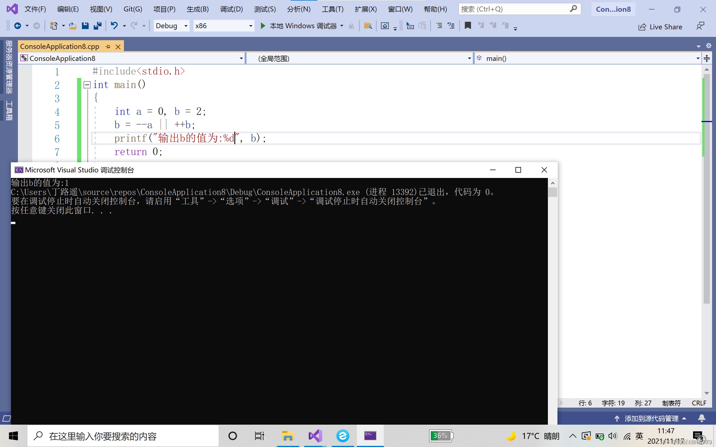Click the Find in Files icon
Image resolution: width=716 pixels, height=447 pixels.
(x=368, y=26)
